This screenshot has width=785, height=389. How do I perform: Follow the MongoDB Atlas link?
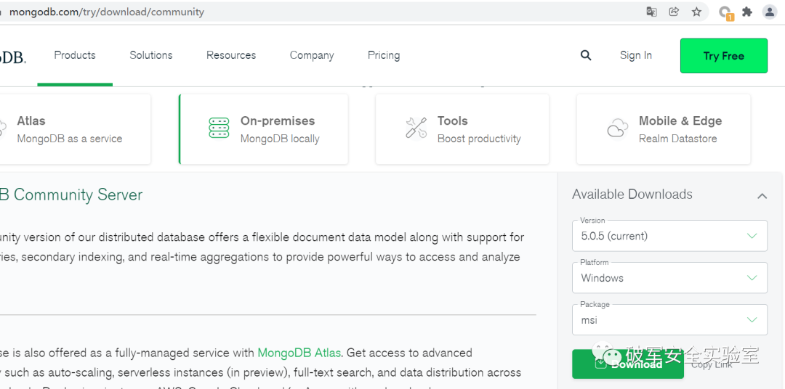(x=299, y=353)
